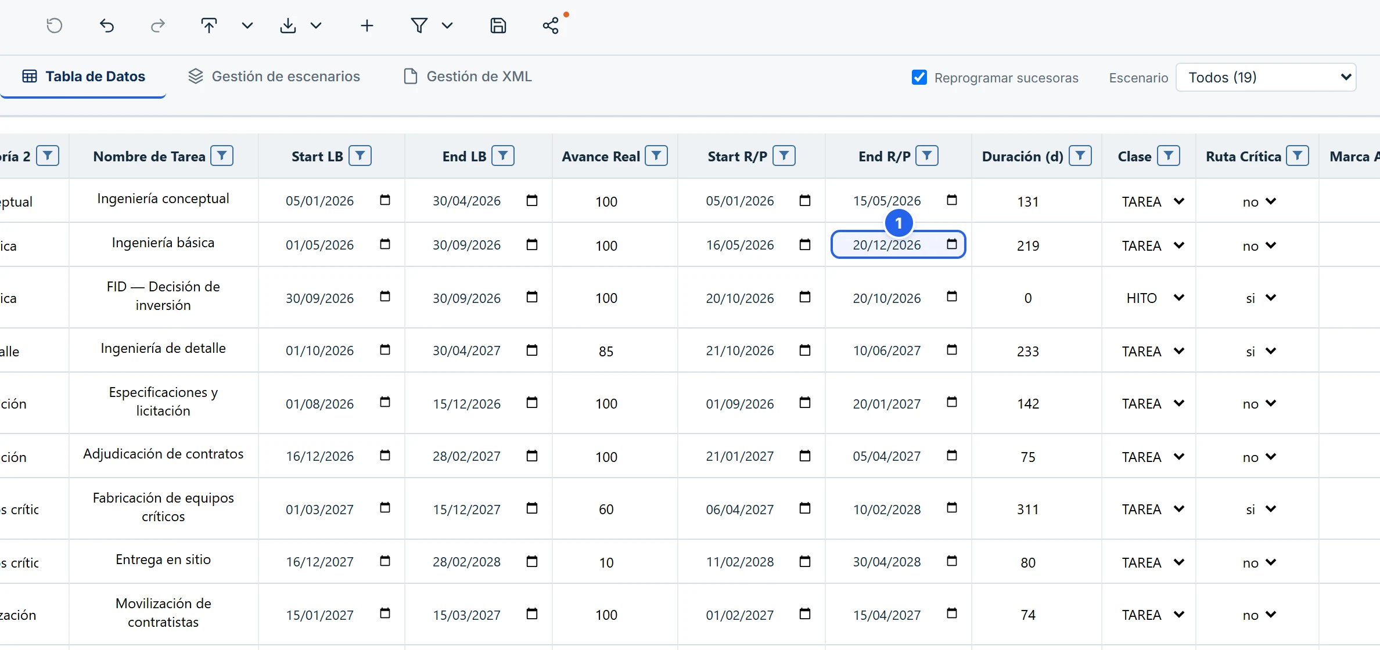This screenshot has width=1380, height=650.
Task: Click the plus icon to add row
Action: click(x=367, y=26)
